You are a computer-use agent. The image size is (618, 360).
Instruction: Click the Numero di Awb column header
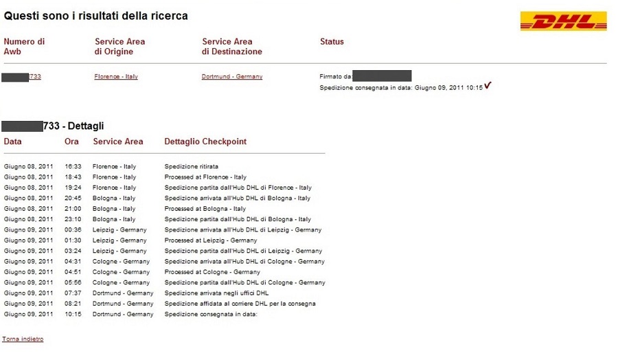24,46
